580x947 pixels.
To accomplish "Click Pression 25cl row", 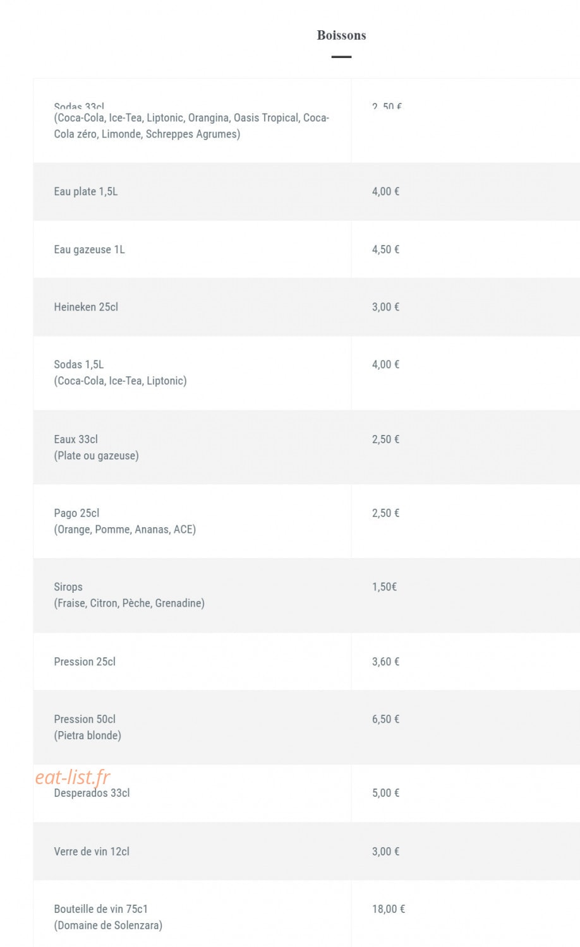I will (x=306, y=662).
